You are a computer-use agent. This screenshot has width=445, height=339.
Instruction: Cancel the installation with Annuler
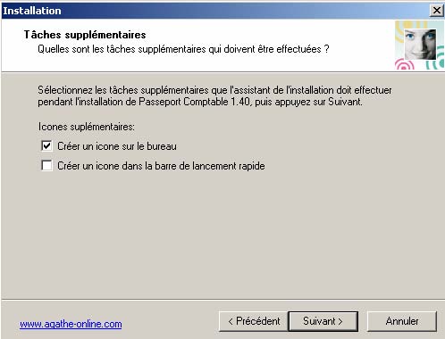point(402,321)
